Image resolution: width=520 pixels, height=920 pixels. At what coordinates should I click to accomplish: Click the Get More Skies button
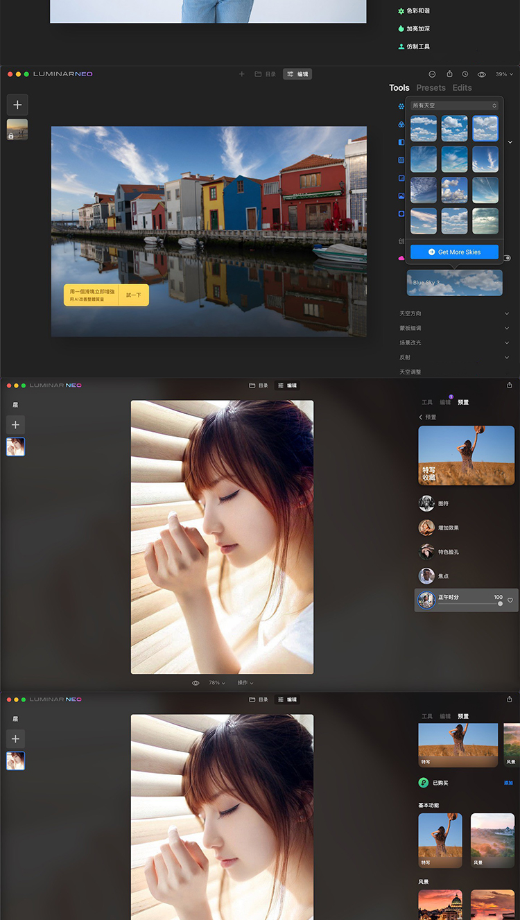tap(454, 252)
